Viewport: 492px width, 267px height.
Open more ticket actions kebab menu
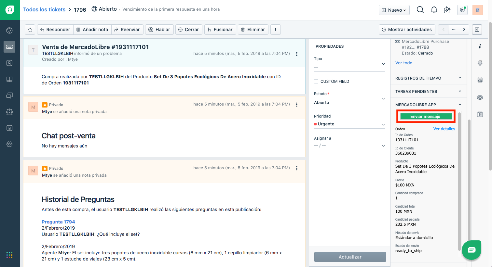[276, 30]
